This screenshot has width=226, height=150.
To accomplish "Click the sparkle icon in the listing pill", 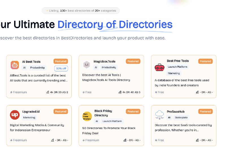I will click(x=47, y=10).
